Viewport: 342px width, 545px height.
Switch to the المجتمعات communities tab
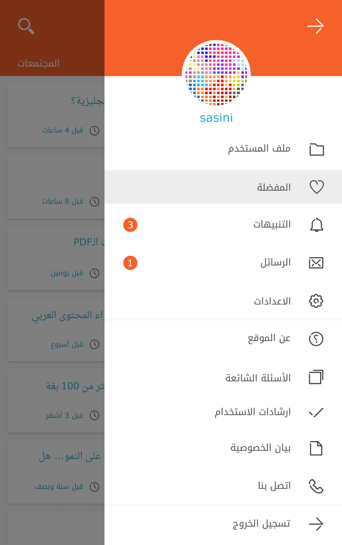[x=38, y=63]
